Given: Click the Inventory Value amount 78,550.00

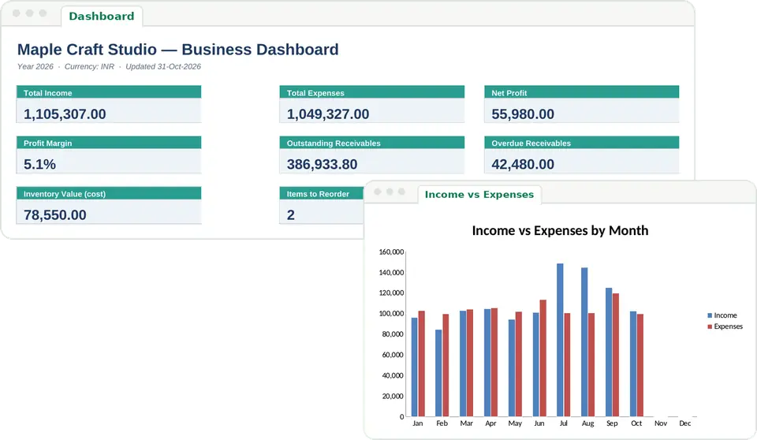Looking at the screenshot, I should [55, 215].
